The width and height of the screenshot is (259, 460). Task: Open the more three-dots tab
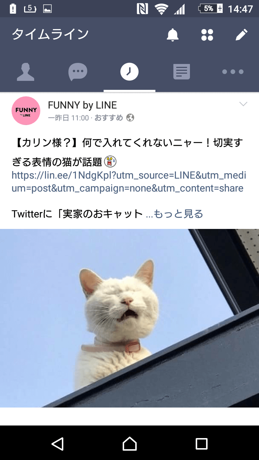coord(233,72)
